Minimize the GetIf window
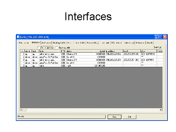 [x=157, y=37]
